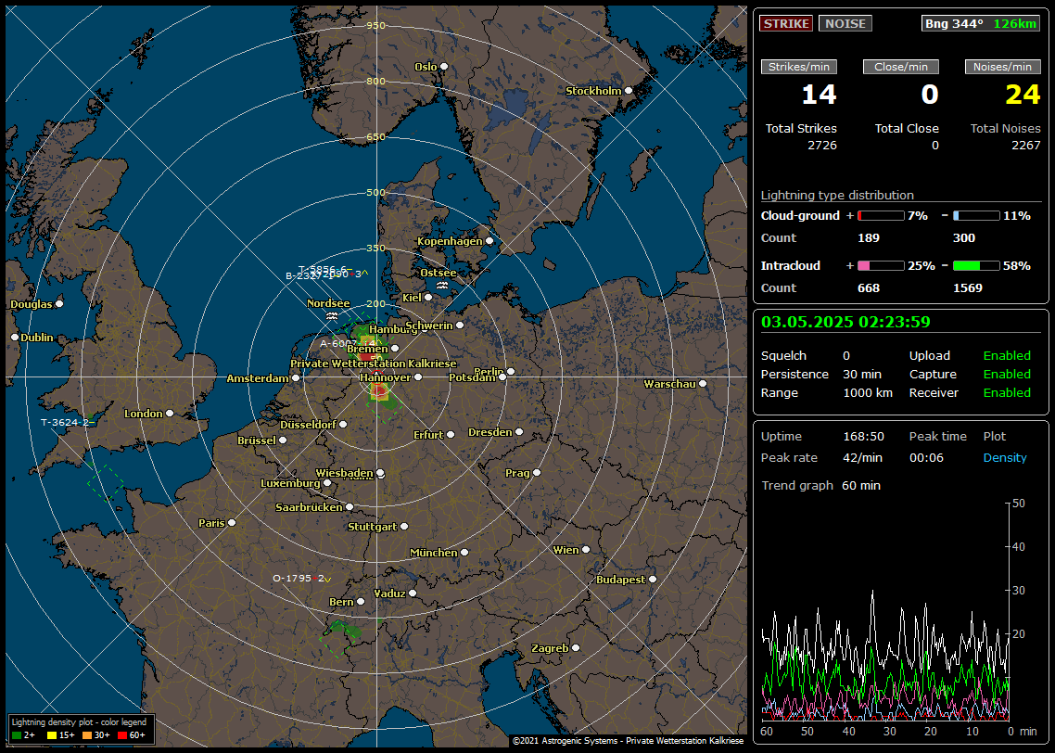The image size is (1055, 753).
Task: Click the green 2+ density legend swatch
Action: [x=16, y=735]
